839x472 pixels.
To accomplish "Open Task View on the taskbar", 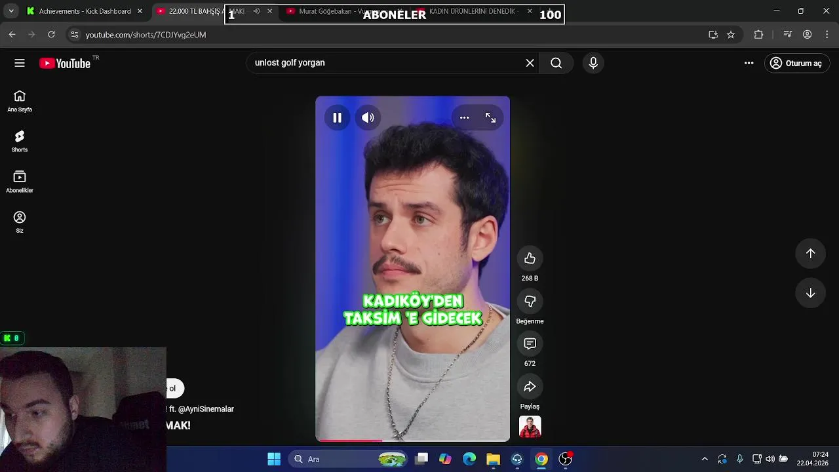I will point(421,459).
